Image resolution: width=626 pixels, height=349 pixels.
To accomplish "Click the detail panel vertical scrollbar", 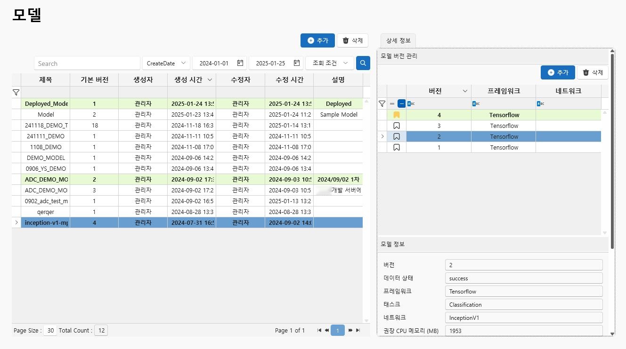I will point(612,151).
